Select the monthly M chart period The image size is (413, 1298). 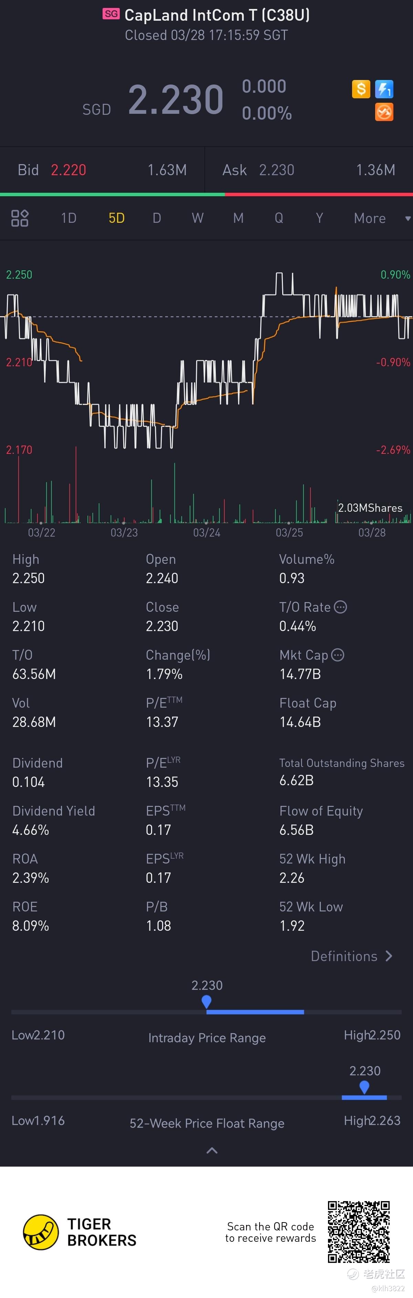[x=238, y=218]
